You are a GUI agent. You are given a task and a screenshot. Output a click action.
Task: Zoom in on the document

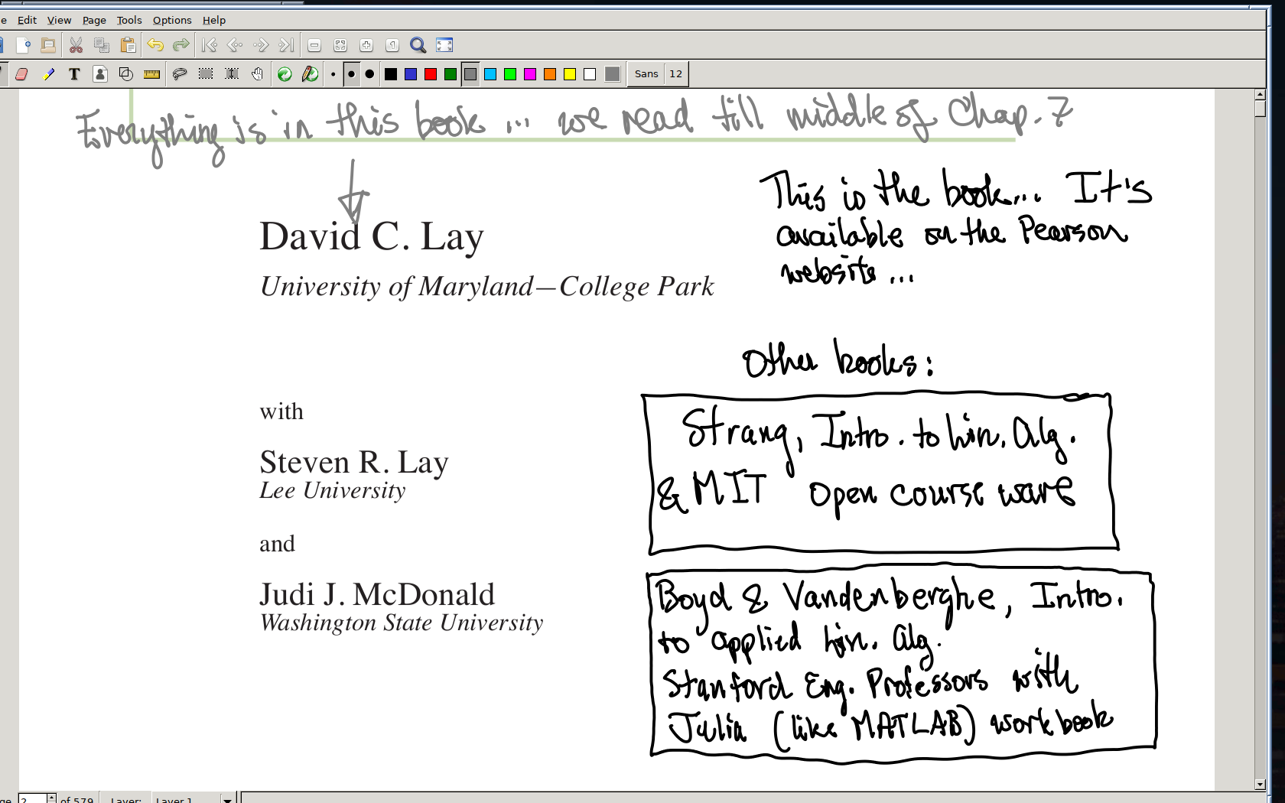(365, 44)
